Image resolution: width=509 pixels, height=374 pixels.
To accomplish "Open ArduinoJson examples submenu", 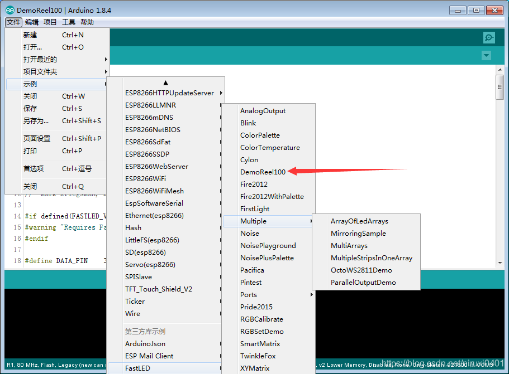I will pos(165,344).
